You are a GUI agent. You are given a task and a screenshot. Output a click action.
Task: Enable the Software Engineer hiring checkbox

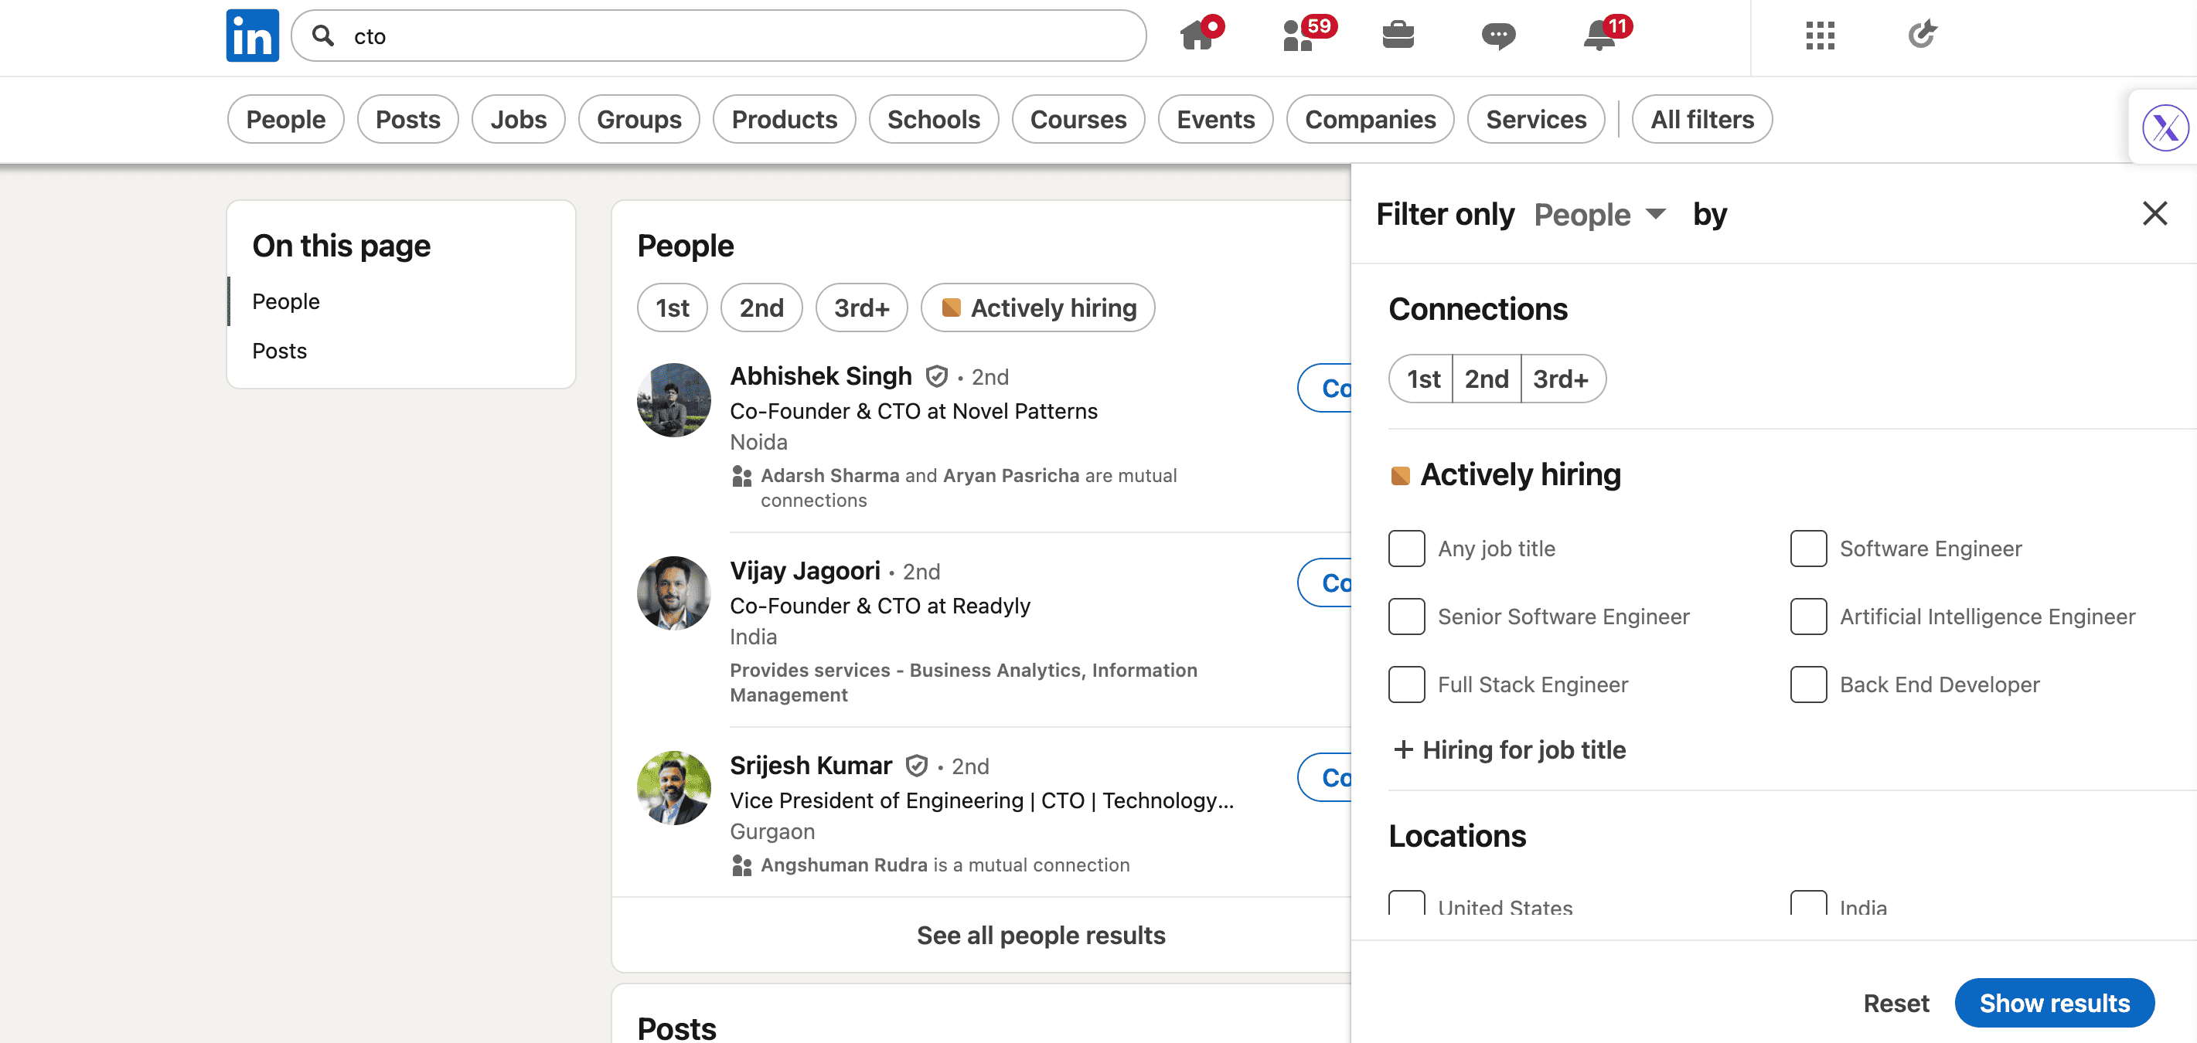coord(1808,549)
